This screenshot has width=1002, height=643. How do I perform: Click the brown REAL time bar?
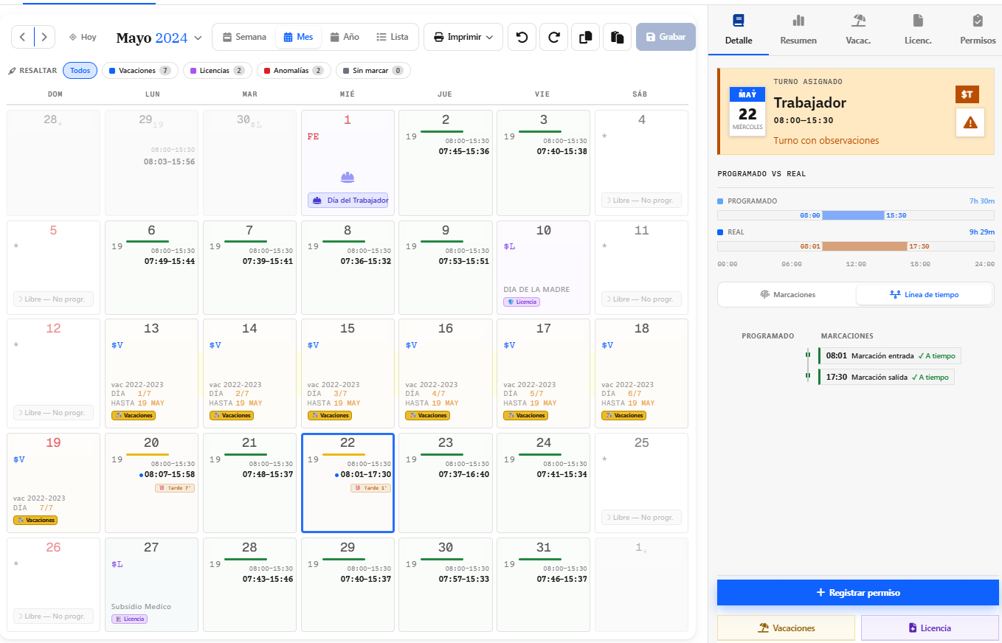click(865, 246)
